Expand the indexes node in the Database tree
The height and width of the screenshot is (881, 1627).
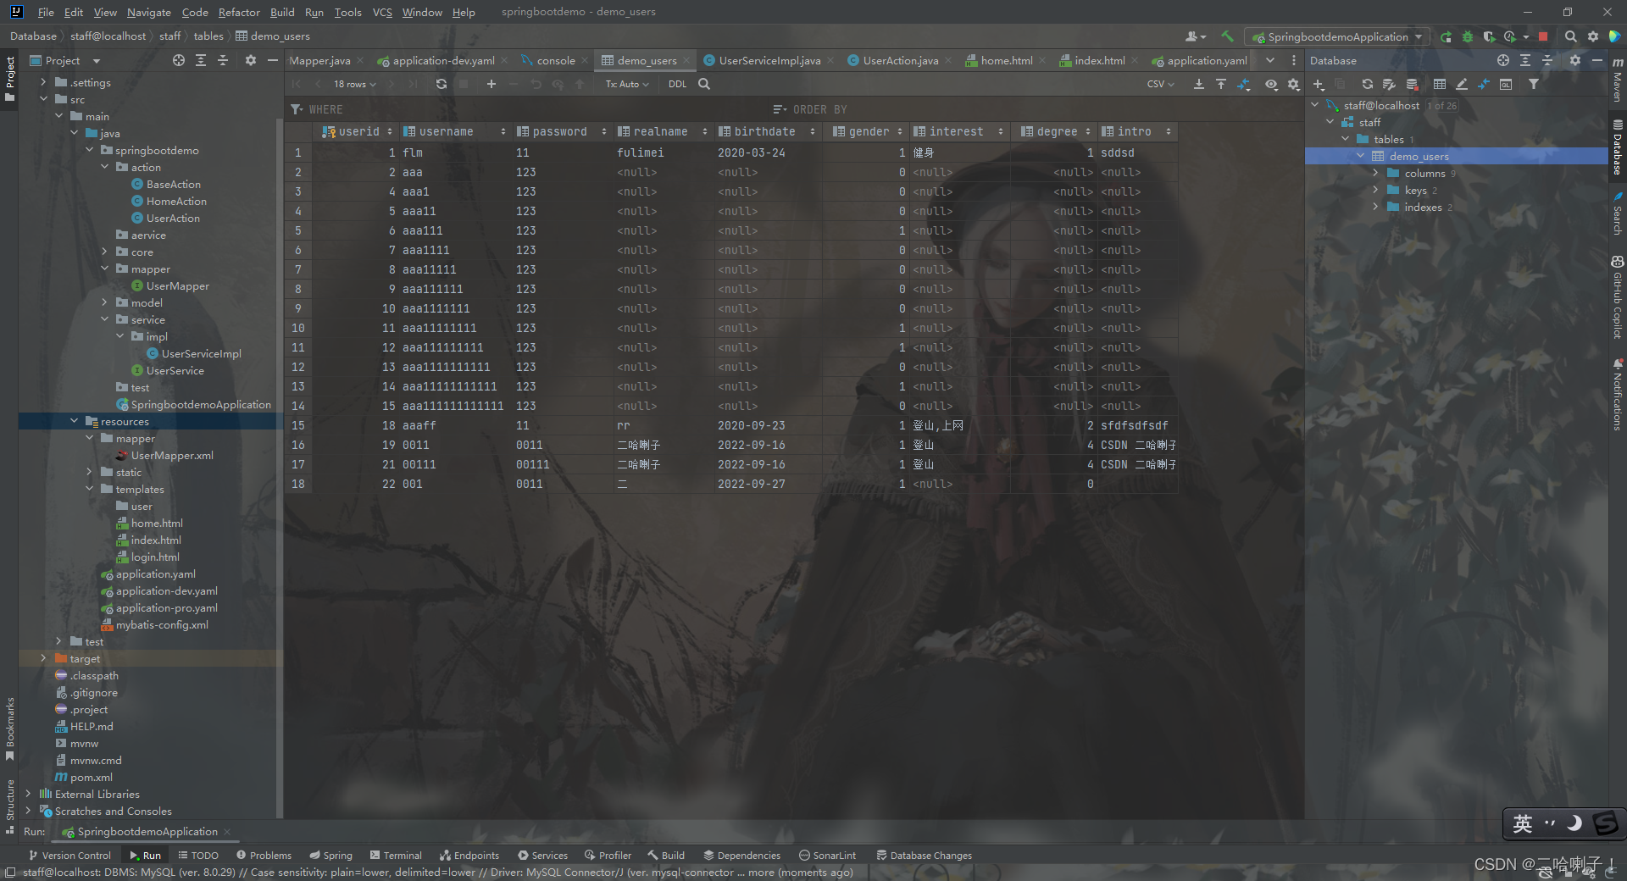tap(1376, 207)
